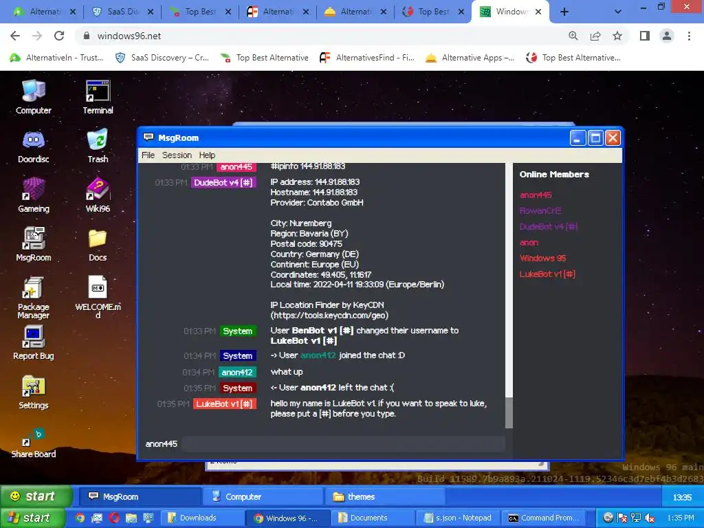Image resolution: width=704 pixels, height=528 pixels.
Task: Open the Wiki96 desktop shortcut
Action: tap(98, 195)
